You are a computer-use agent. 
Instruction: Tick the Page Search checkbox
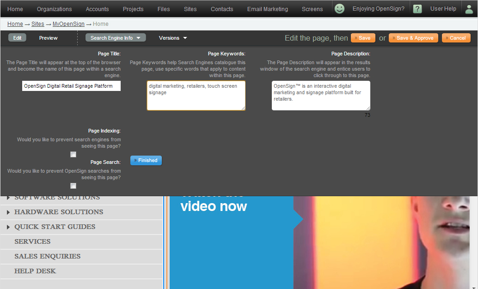point(73,186)
